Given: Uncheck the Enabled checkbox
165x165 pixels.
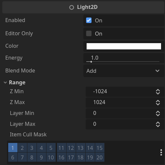Looking at the screenshot, I should (x=89, y=20).
